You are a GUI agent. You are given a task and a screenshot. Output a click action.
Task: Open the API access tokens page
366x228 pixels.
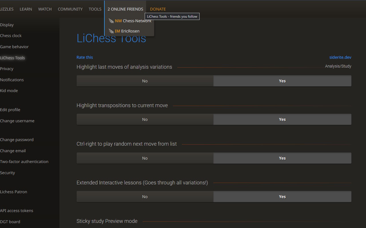(x=17, y=211)
